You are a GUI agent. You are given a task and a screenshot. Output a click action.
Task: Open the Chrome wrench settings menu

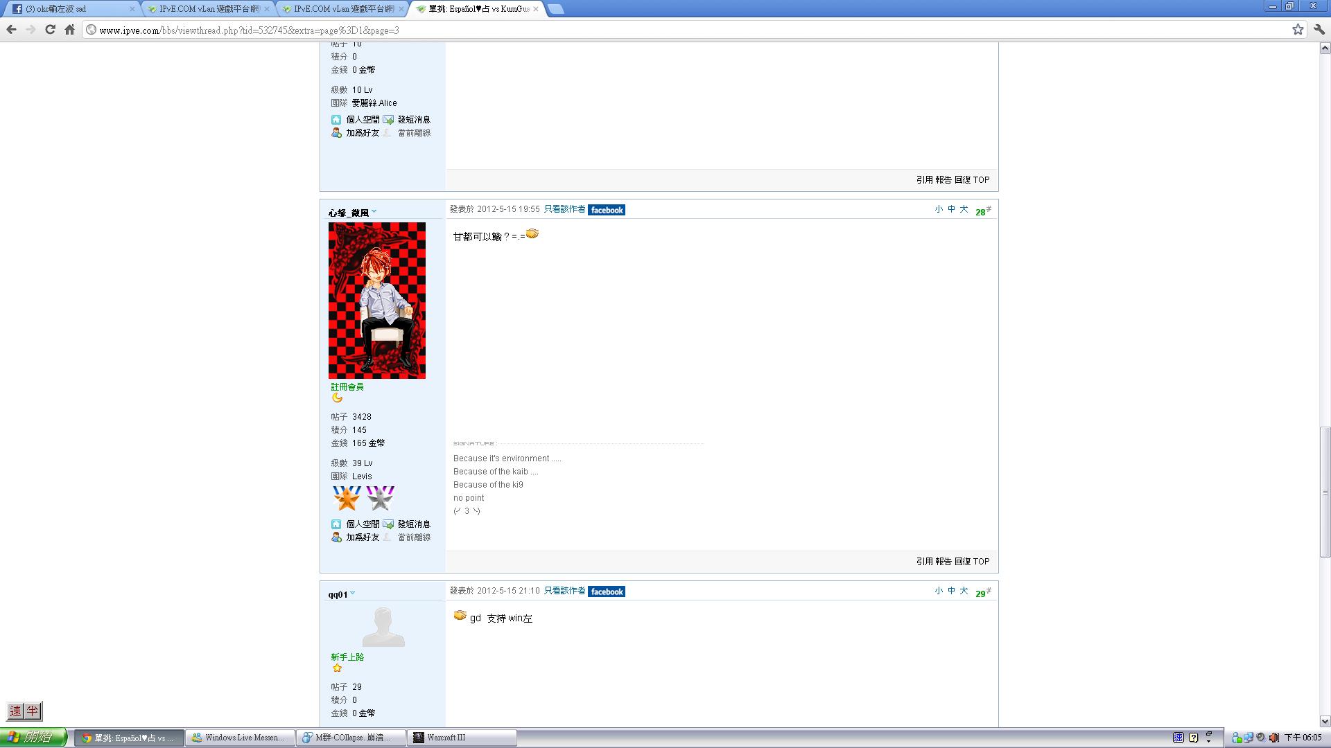1319,30
